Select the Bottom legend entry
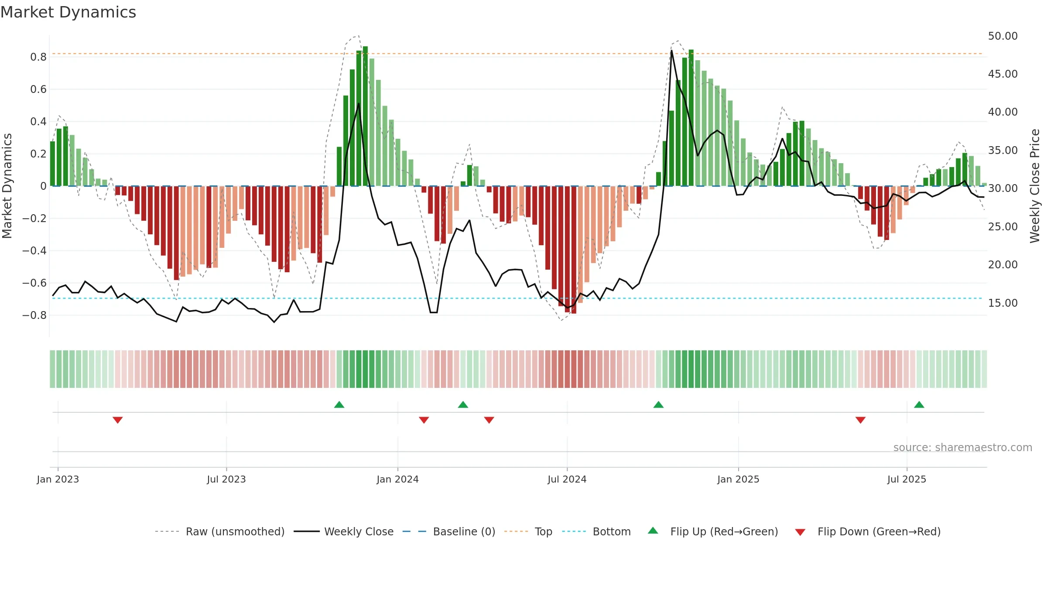The height and width of the screenshot is (589, 1047). tap(596, 531)
